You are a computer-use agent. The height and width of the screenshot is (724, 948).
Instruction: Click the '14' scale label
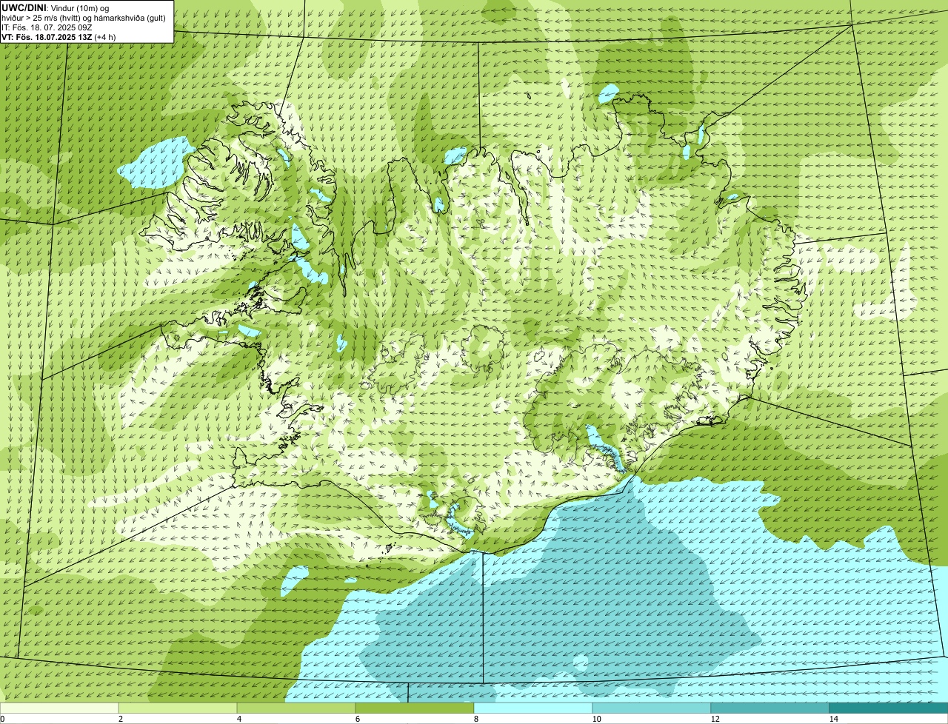click(x=833, y=719)
